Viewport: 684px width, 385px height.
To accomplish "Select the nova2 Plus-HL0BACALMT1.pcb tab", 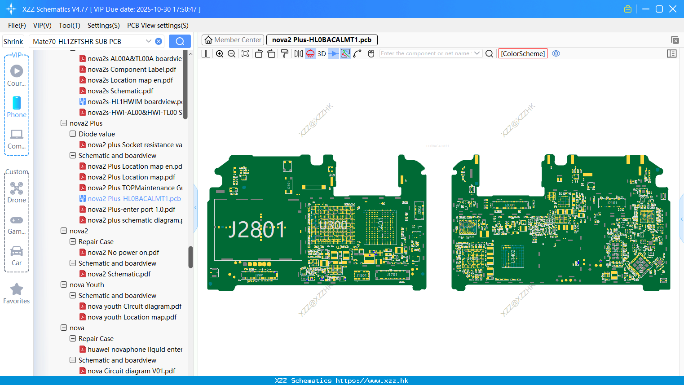I will click(x=322, y=40).
